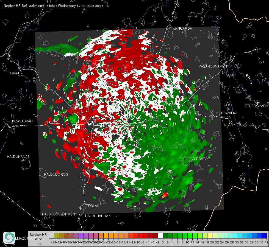Screen dimensions: 269x247
Task: Click the swirl logo icon at bottom left
Action: click(x=9, y=238)
